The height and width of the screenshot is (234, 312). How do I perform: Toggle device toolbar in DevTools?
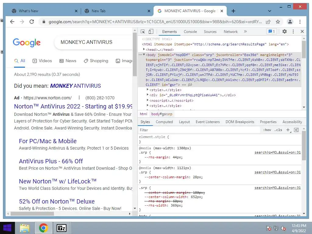point(151,31)
